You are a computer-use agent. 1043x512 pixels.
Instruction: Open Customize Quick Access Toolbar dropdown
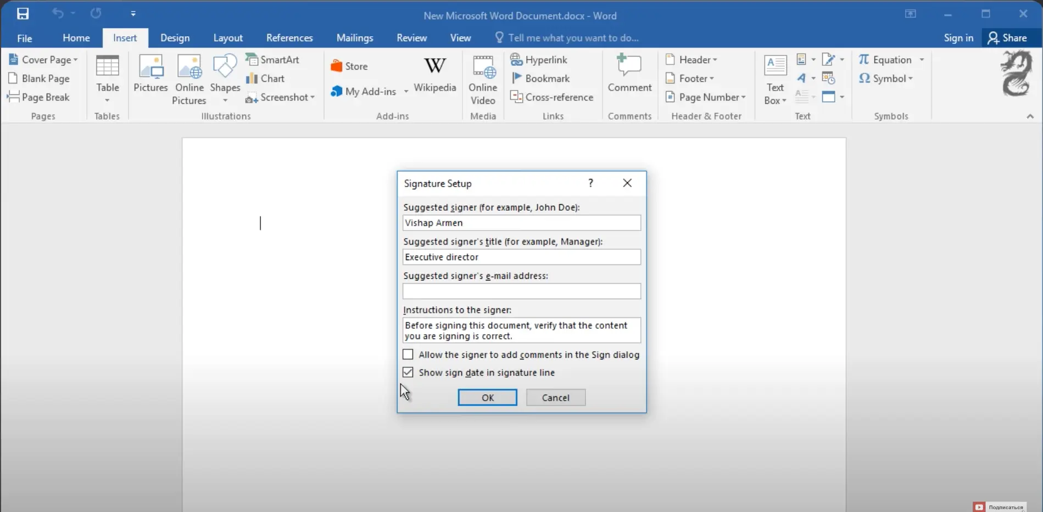point(133,14)
